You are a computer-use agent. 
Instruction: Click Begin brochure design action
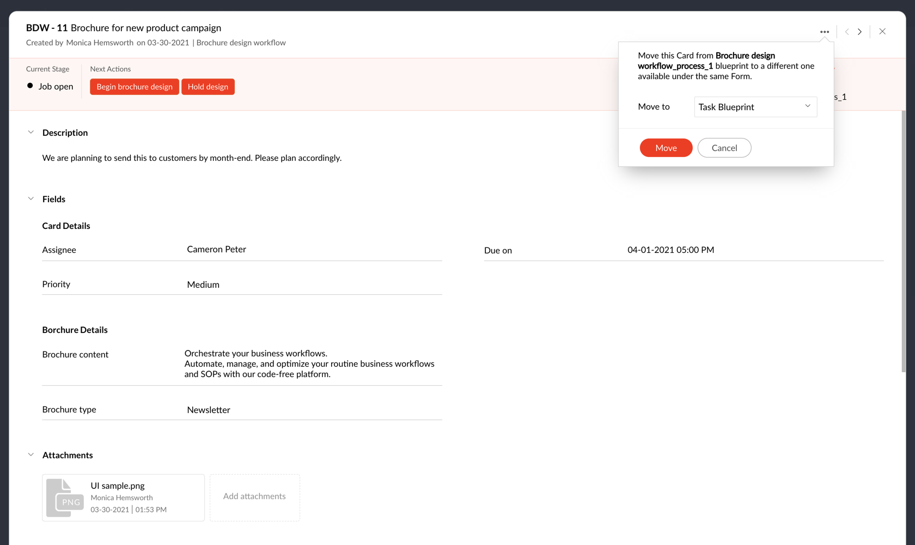click(135, 87)
